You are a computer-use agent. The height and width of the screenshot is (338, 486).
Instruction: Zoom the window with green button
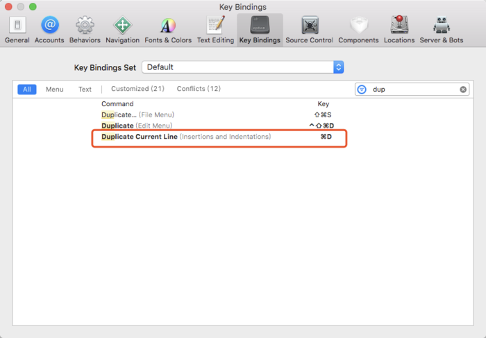(33, 6)
